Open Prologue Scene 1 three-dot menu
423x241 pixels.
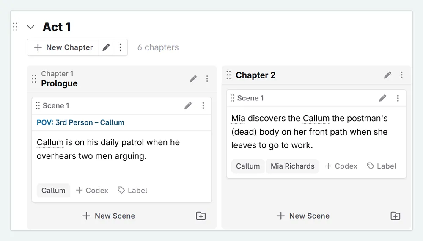tap(203, 105)
